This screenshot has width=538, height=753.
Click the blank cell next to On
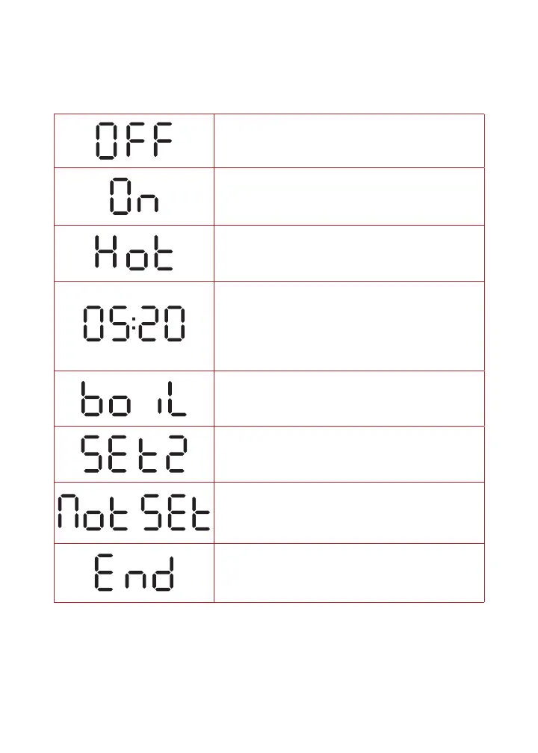(x=349, y=196)
